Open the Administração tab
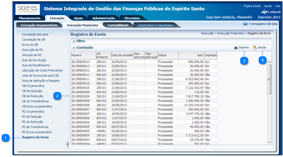The image size is (283, 157). click(104, 18)
